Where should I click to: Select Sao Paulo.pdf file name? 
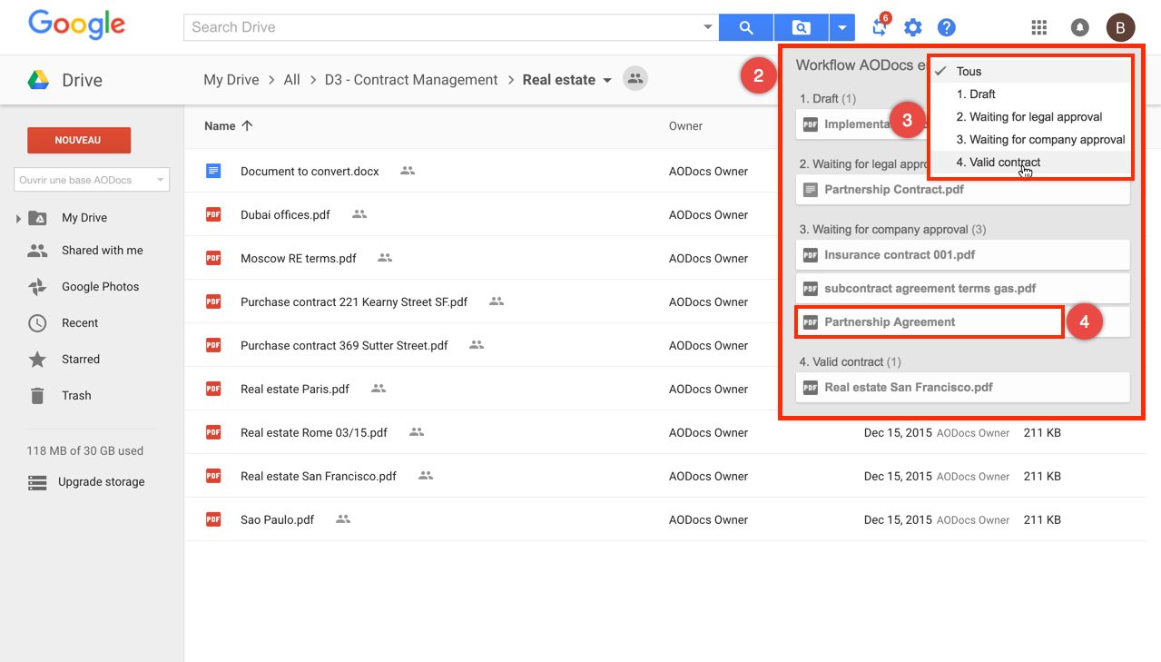click(277, 519)
